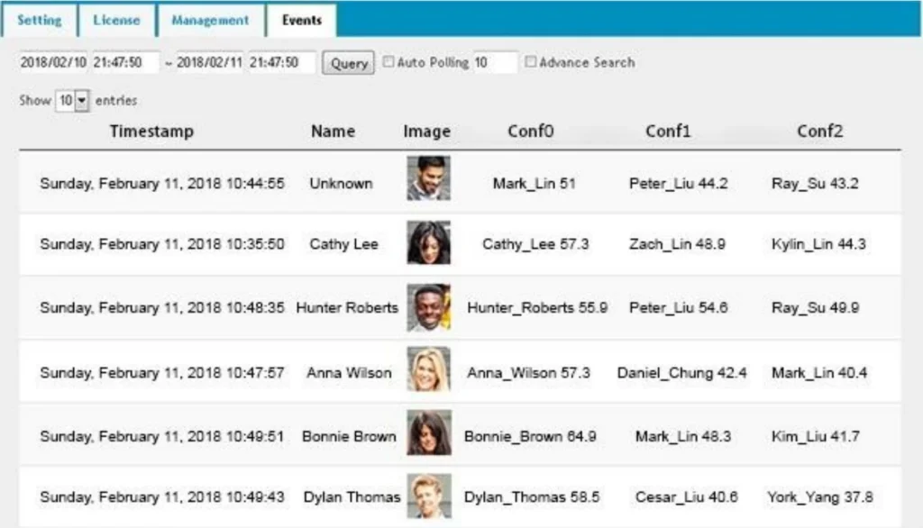This screenshot has width=923, height=528.
Task: Go to the Management tab
Action: tap(210, 21)
